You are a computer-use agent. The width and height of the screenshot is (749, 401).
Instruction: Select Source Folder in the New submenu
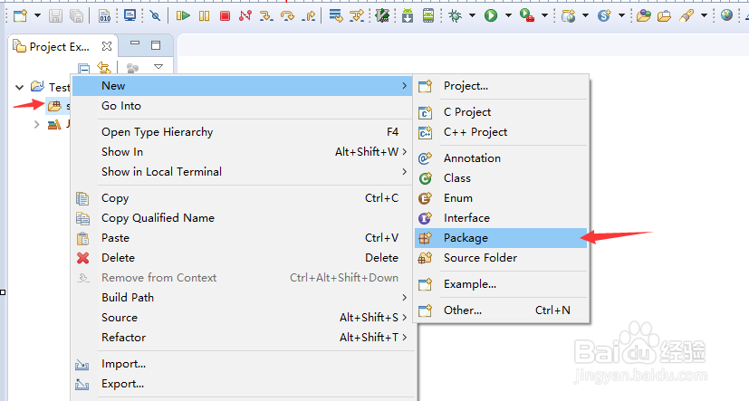click(480, 258)
